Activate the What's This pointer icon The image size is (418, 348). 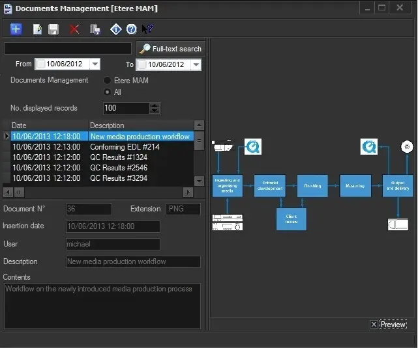(147, 29)
